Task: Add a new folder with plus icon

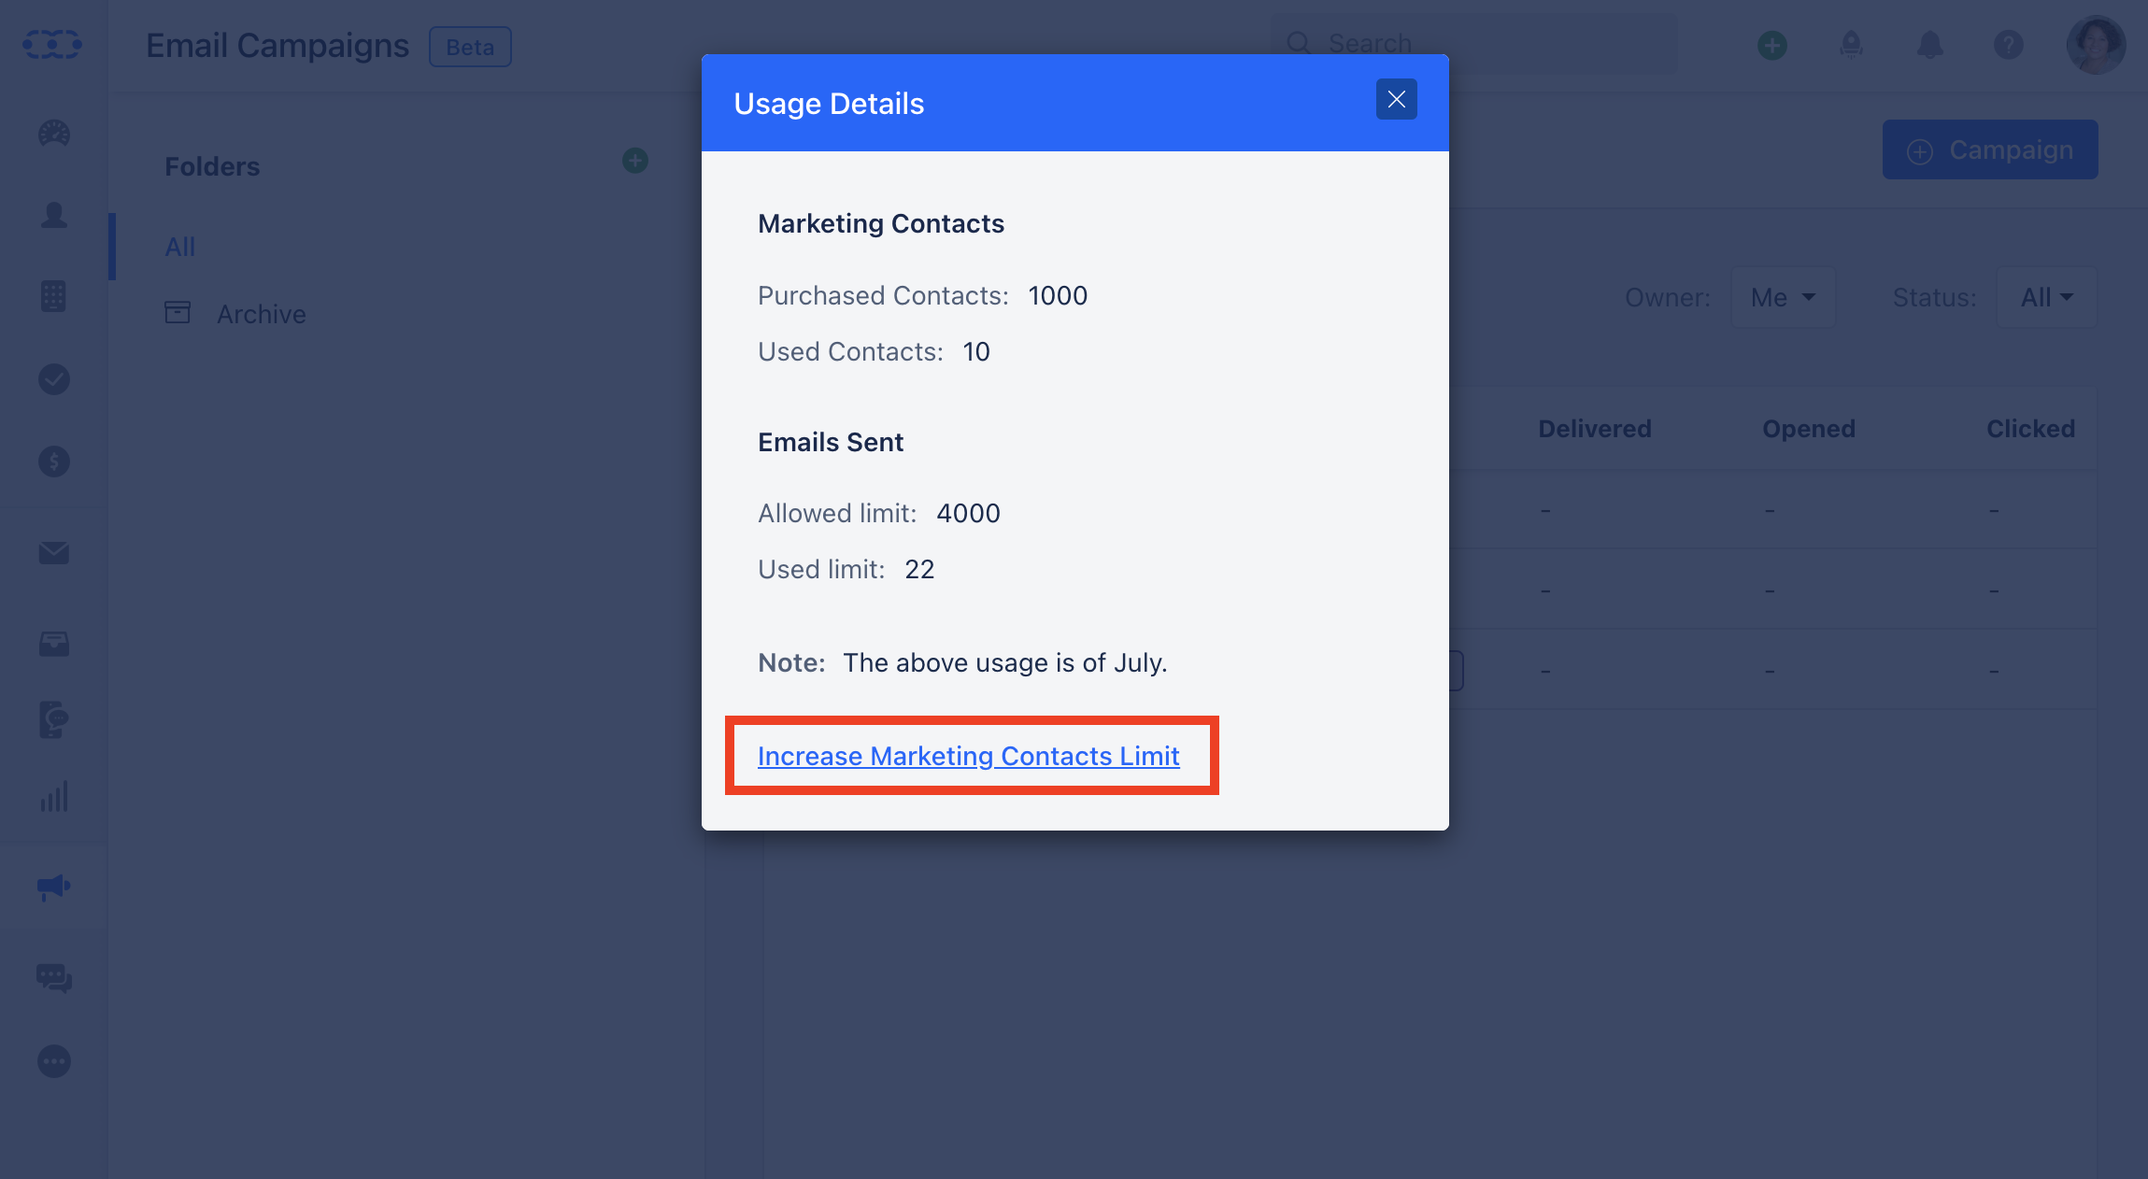Action: coord(635,161)
